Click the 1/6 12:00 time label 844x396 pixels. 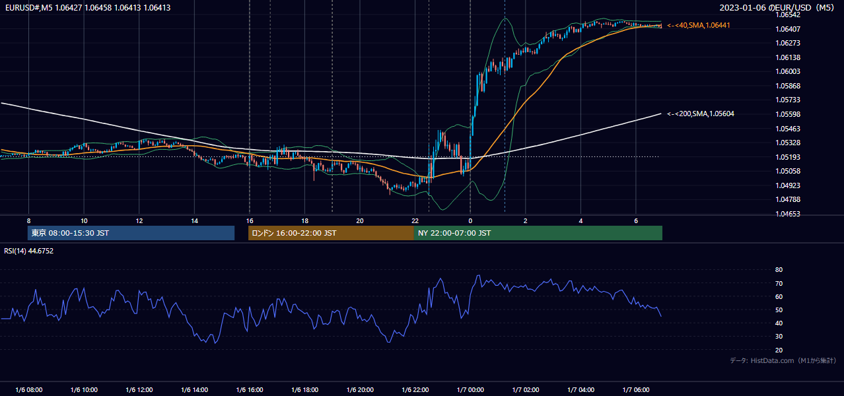(139, 390)
